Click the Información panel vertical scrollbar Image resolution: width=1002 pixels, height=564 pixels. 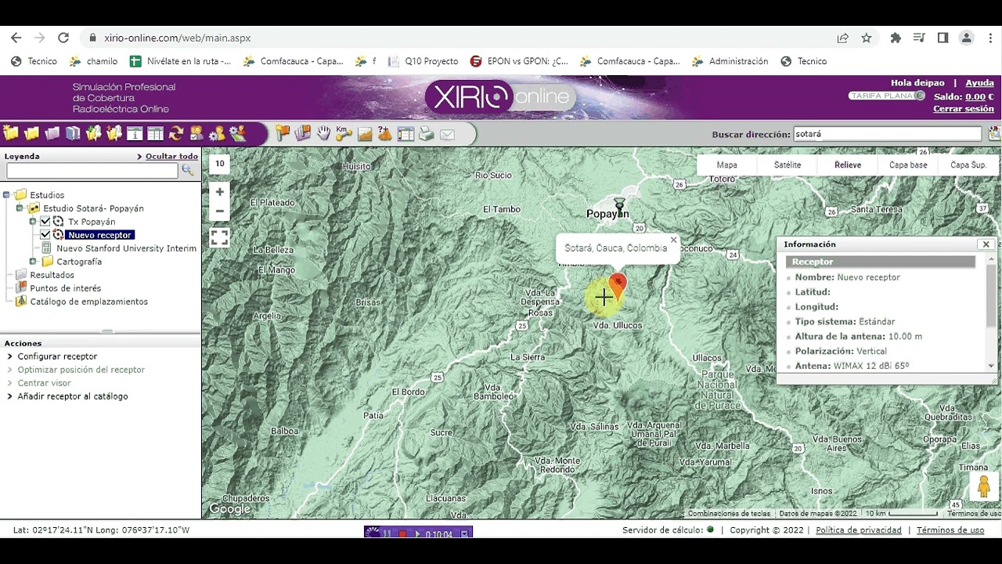point(991,313)
